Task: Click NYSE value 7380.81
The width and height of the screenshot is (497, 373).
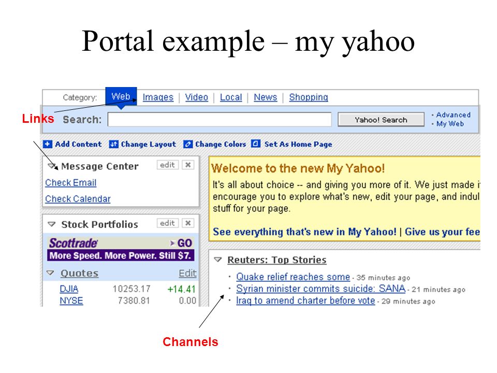Action: [134, 300]
